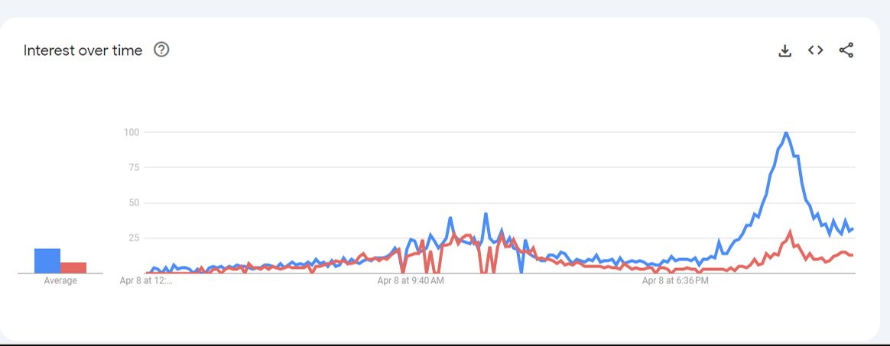Click the red line's right end point
The image size is (890, 346).
click(853, 254)
